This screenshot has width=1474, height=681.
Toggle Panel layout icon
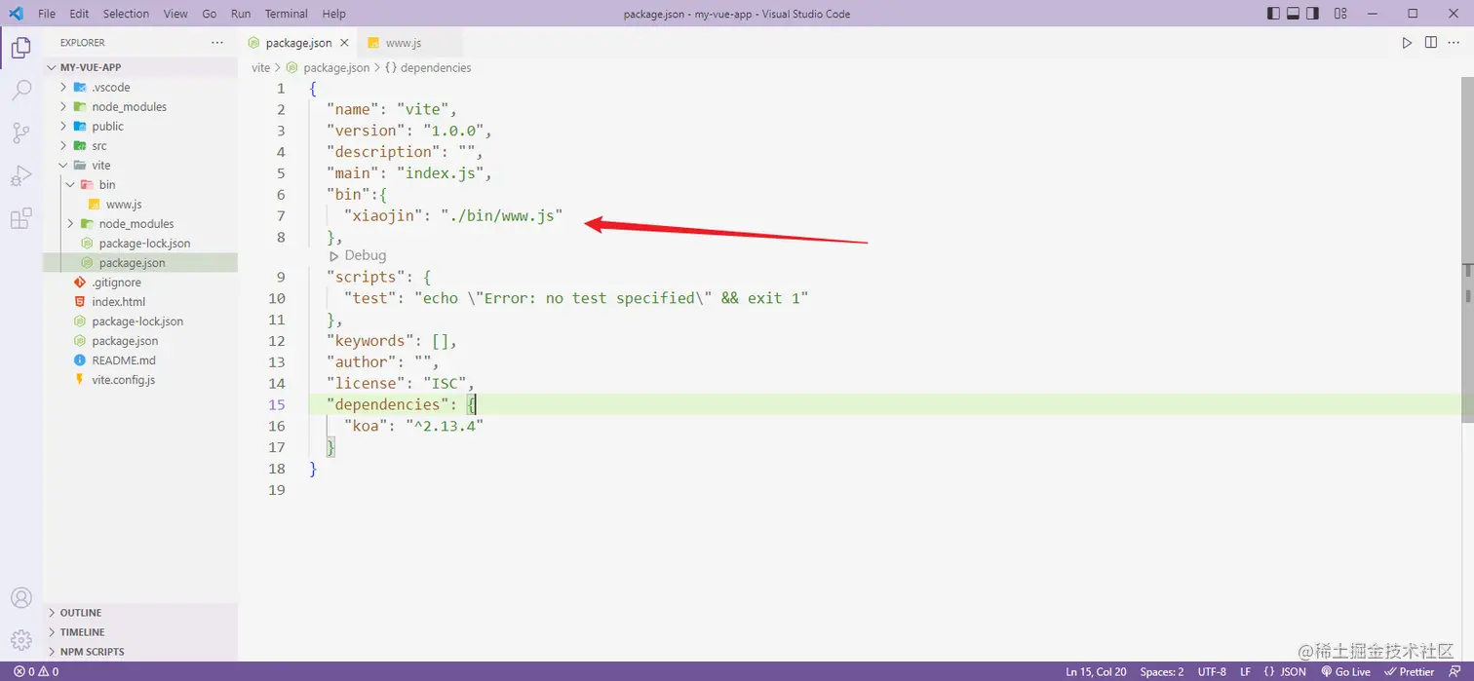point(1293,14)
